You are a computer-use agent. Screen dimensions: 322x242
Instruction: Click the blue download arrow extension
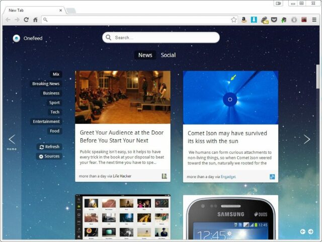[x=254, y=20]
